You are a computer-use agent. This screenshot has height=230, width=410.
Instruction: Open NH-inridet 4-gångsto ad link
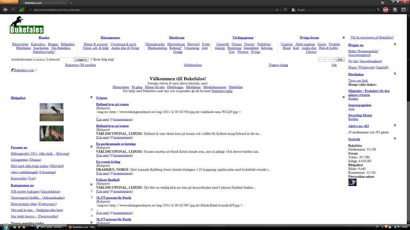tap(25, 191)
